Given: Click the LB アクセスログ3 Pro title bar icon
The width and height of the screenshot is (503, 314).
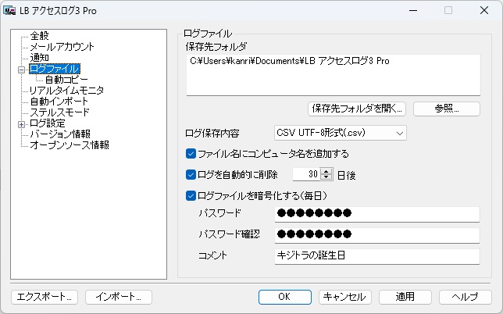Looking at the screenshot, I should (x=9, y=11).
